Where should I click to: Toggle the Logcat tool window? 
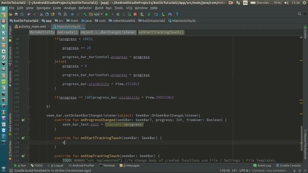56,165
